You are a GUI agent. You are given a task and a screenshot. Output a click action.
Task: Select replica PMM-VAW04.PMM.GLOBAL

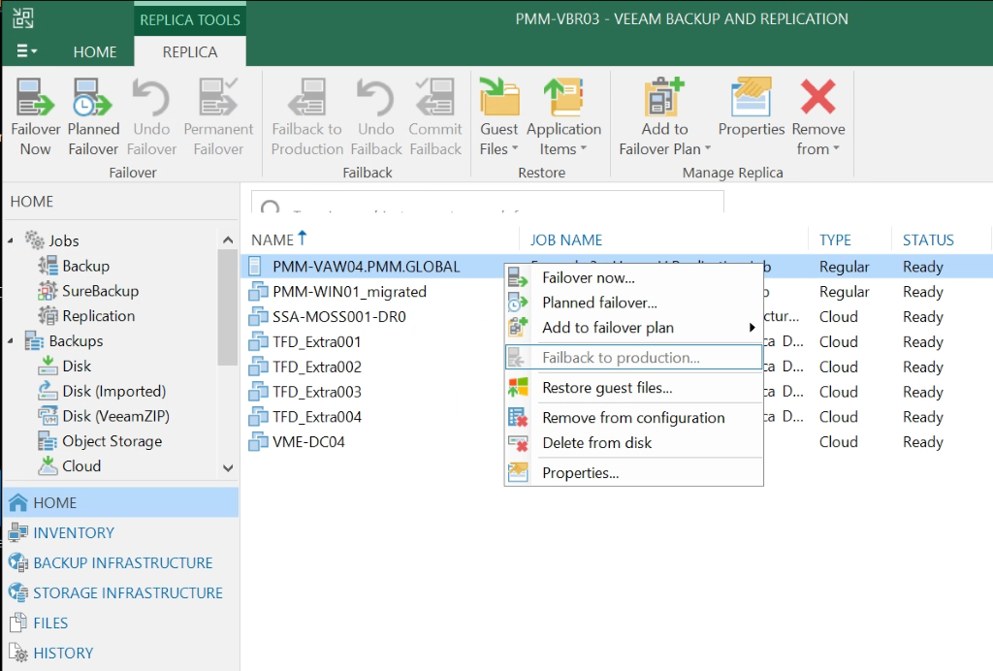(366, 267)
